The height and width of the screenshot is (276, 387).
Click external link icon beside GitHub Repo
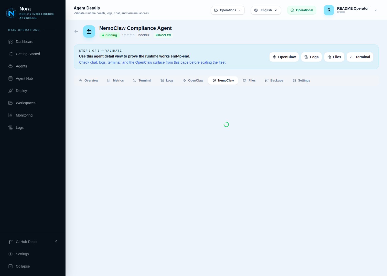click(x=55, y=242)
